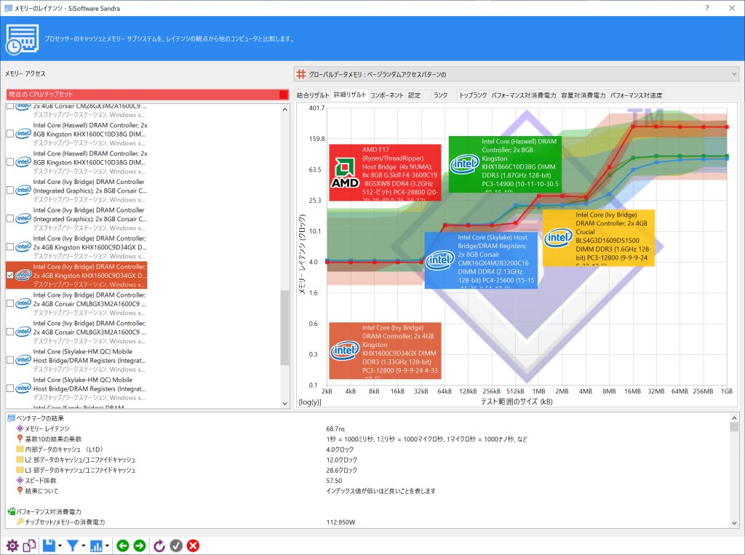
Task: Open settings with the purple gear icon
Action: (x=12, y=546)
